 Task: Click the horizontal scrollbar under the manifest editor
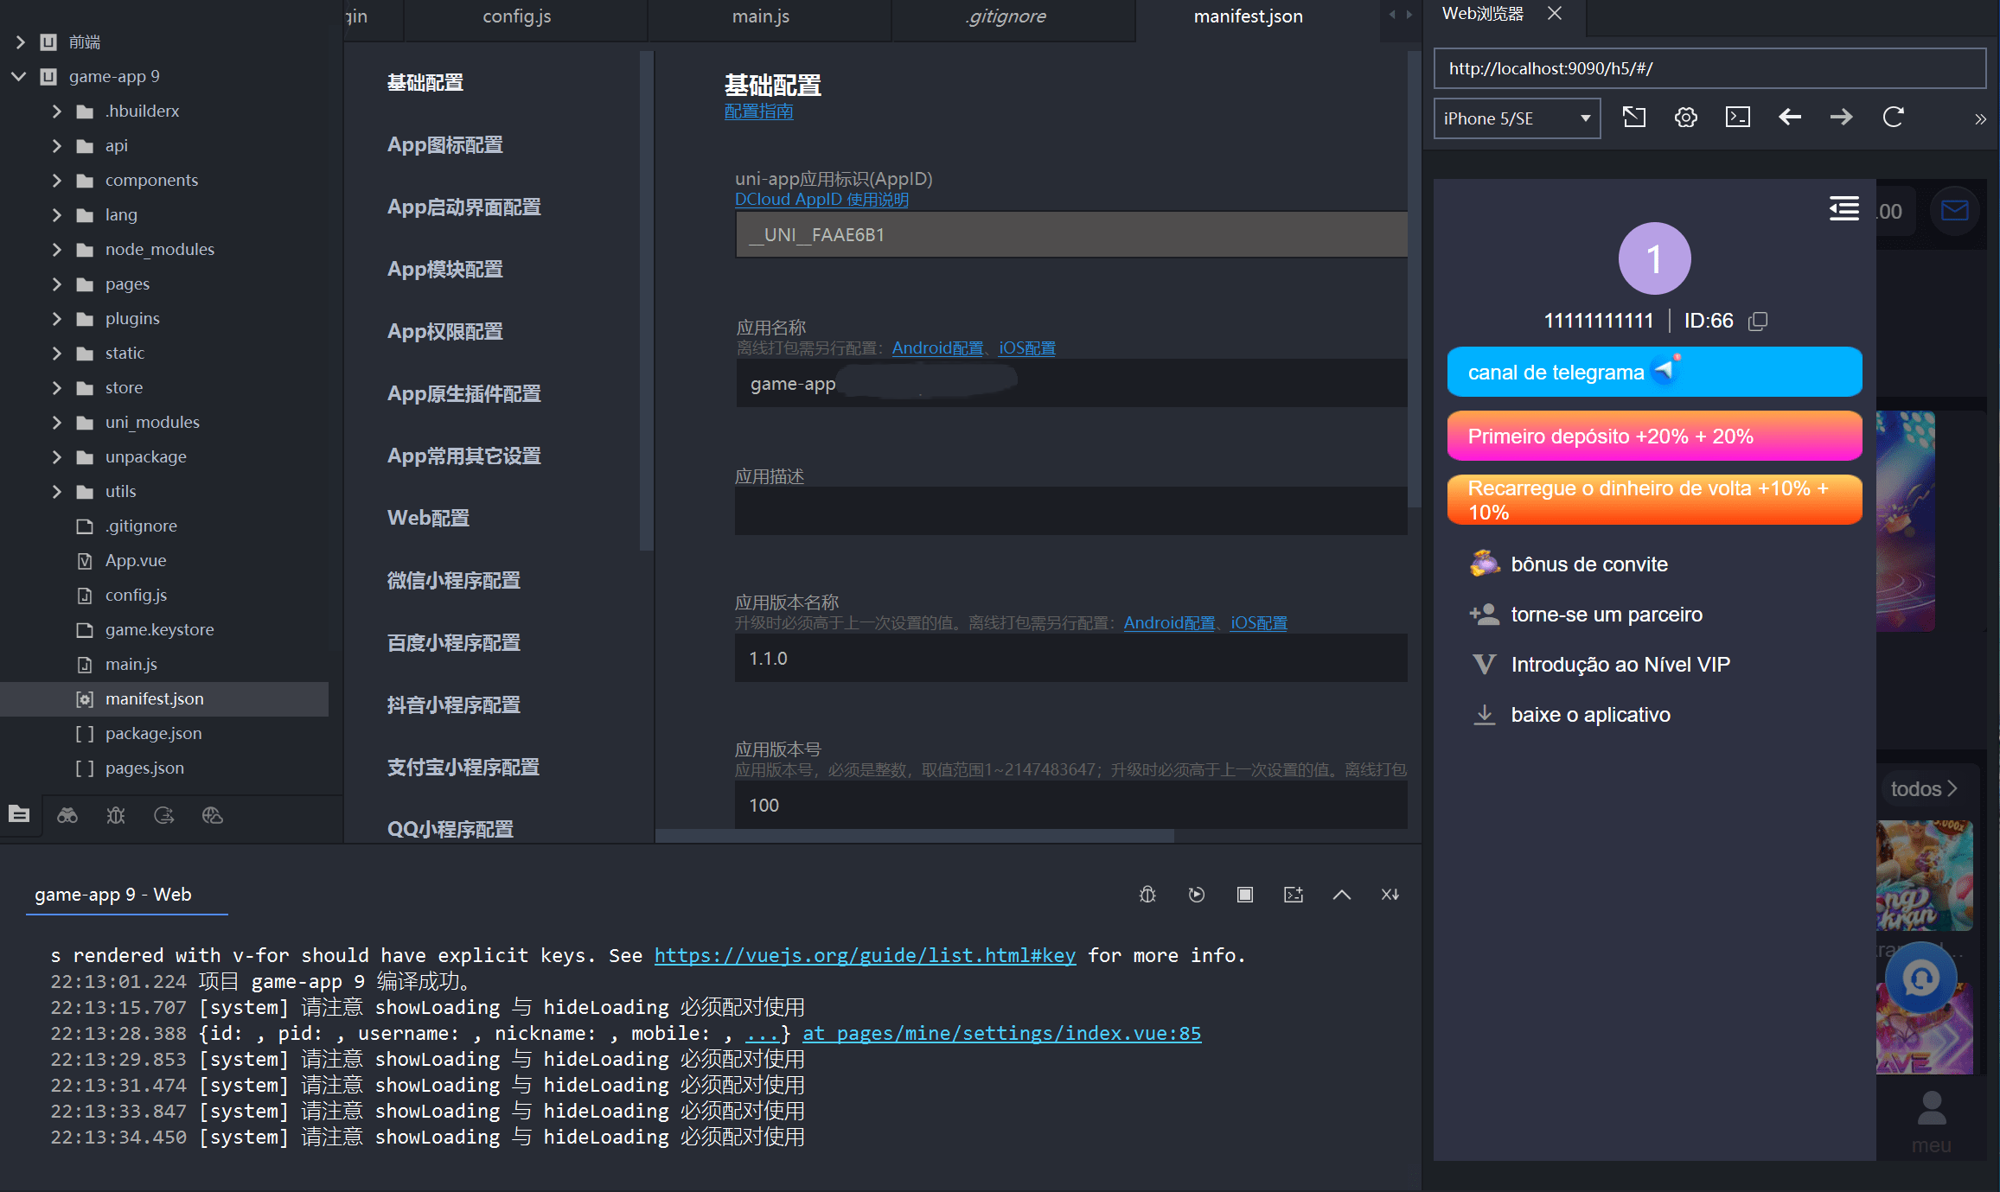pyautogui.click(x=914, y=836)
